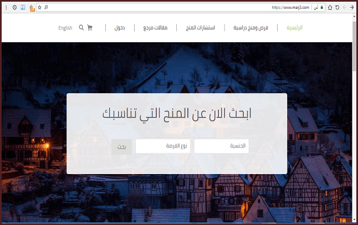This screenshot has height=225, width=358.
Task: Expand the نوع الفرصة opportunity type dropdown
Action: pos(162,146)
